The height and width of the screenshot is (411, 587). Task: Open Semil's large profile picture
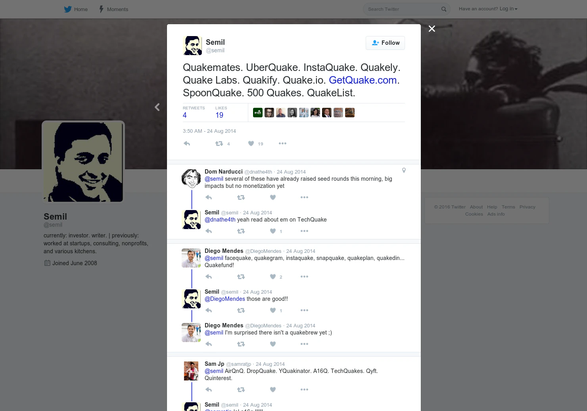pos(83,162)
